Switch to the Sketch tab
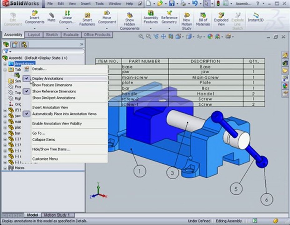This screenshot has height=225, width=290. pos(52,35)
